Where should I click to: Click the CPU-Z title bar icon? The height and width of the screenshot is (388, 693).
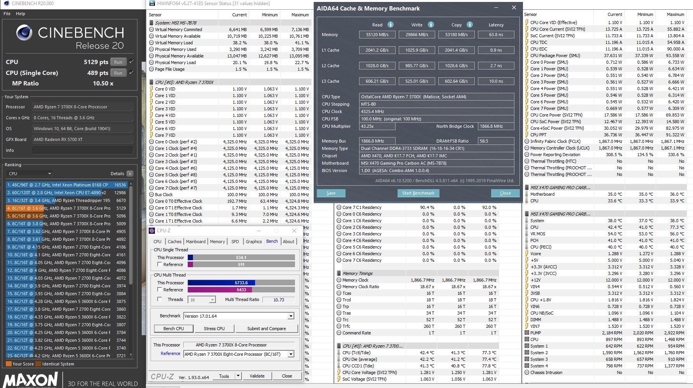click(x=152, y=230)
